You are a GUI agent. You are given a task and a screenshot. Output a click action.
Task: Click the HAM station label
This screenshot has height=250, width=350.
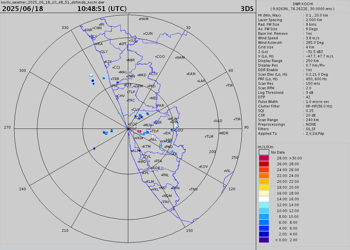click(x=144, y=19)
